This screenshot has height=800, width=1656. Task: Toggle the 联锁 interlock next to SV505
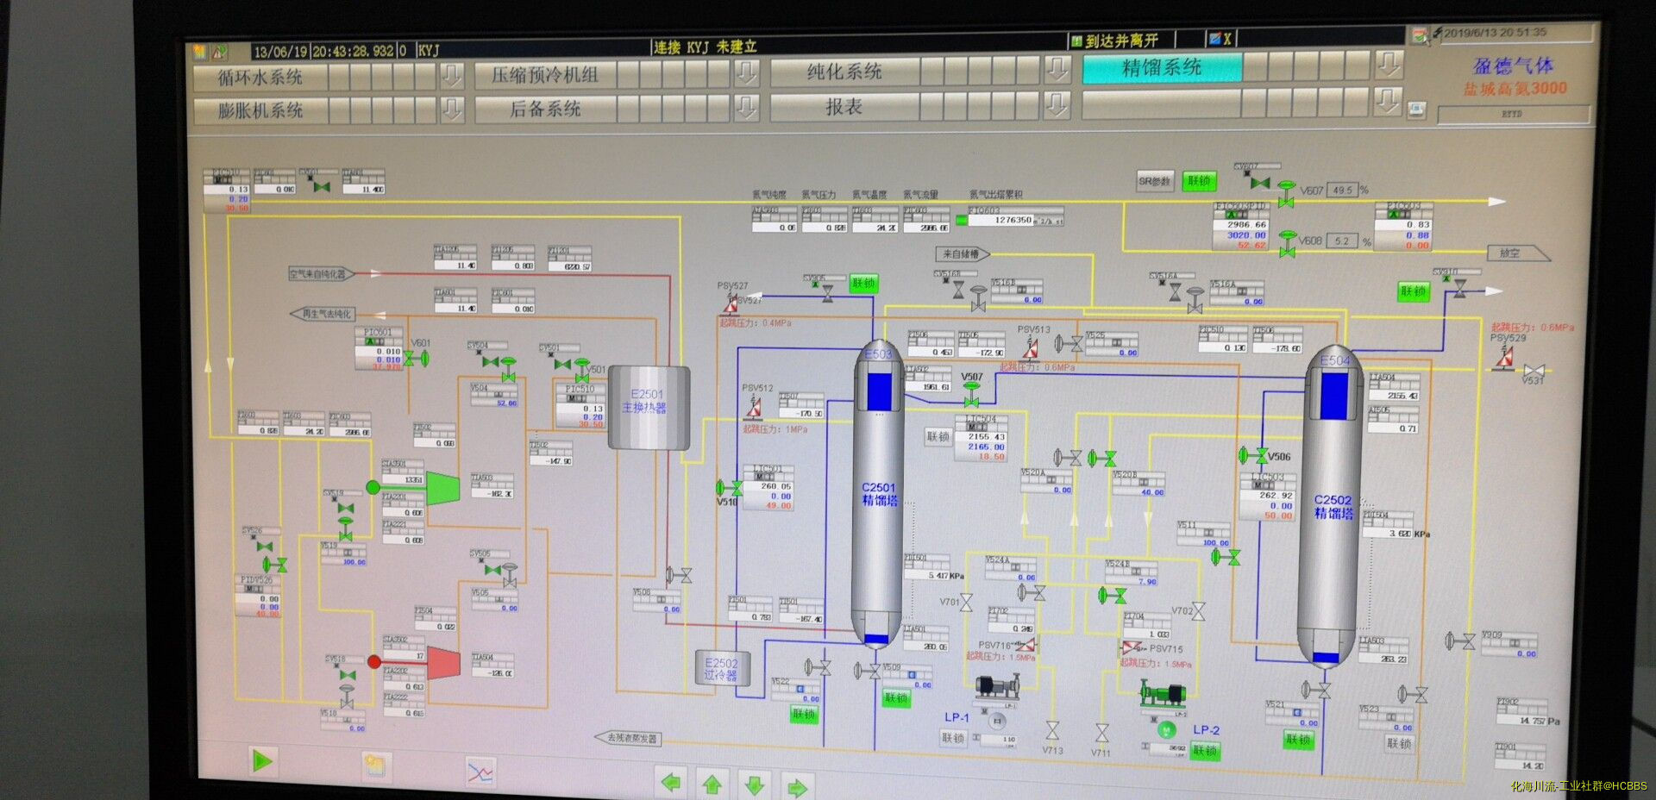click(863, 283)
